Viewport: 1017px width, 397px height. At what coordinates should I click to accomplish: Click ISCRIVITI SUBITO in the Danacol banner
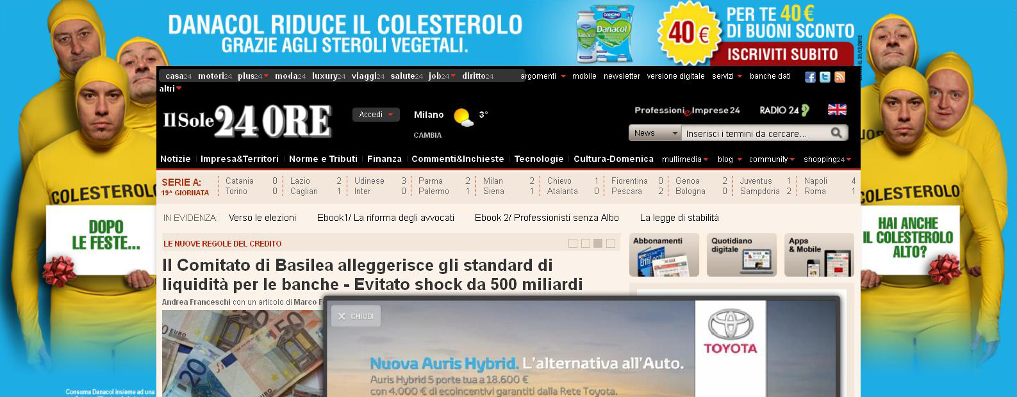tap(782, 54)
